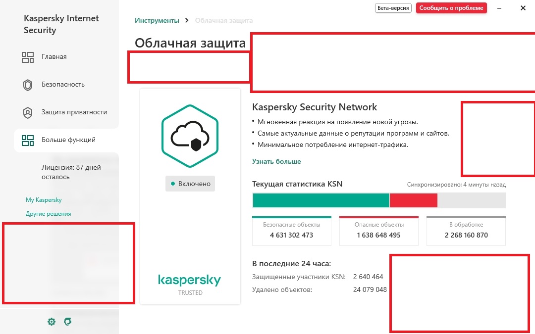
Task: Select the В обработке value 2 268 160 870
Action: [x=466, y=235]
